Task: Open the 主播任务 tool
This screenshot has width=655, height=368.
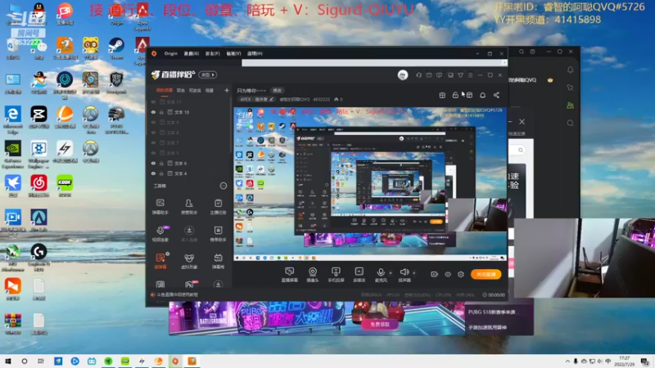Action: point(218,207)
